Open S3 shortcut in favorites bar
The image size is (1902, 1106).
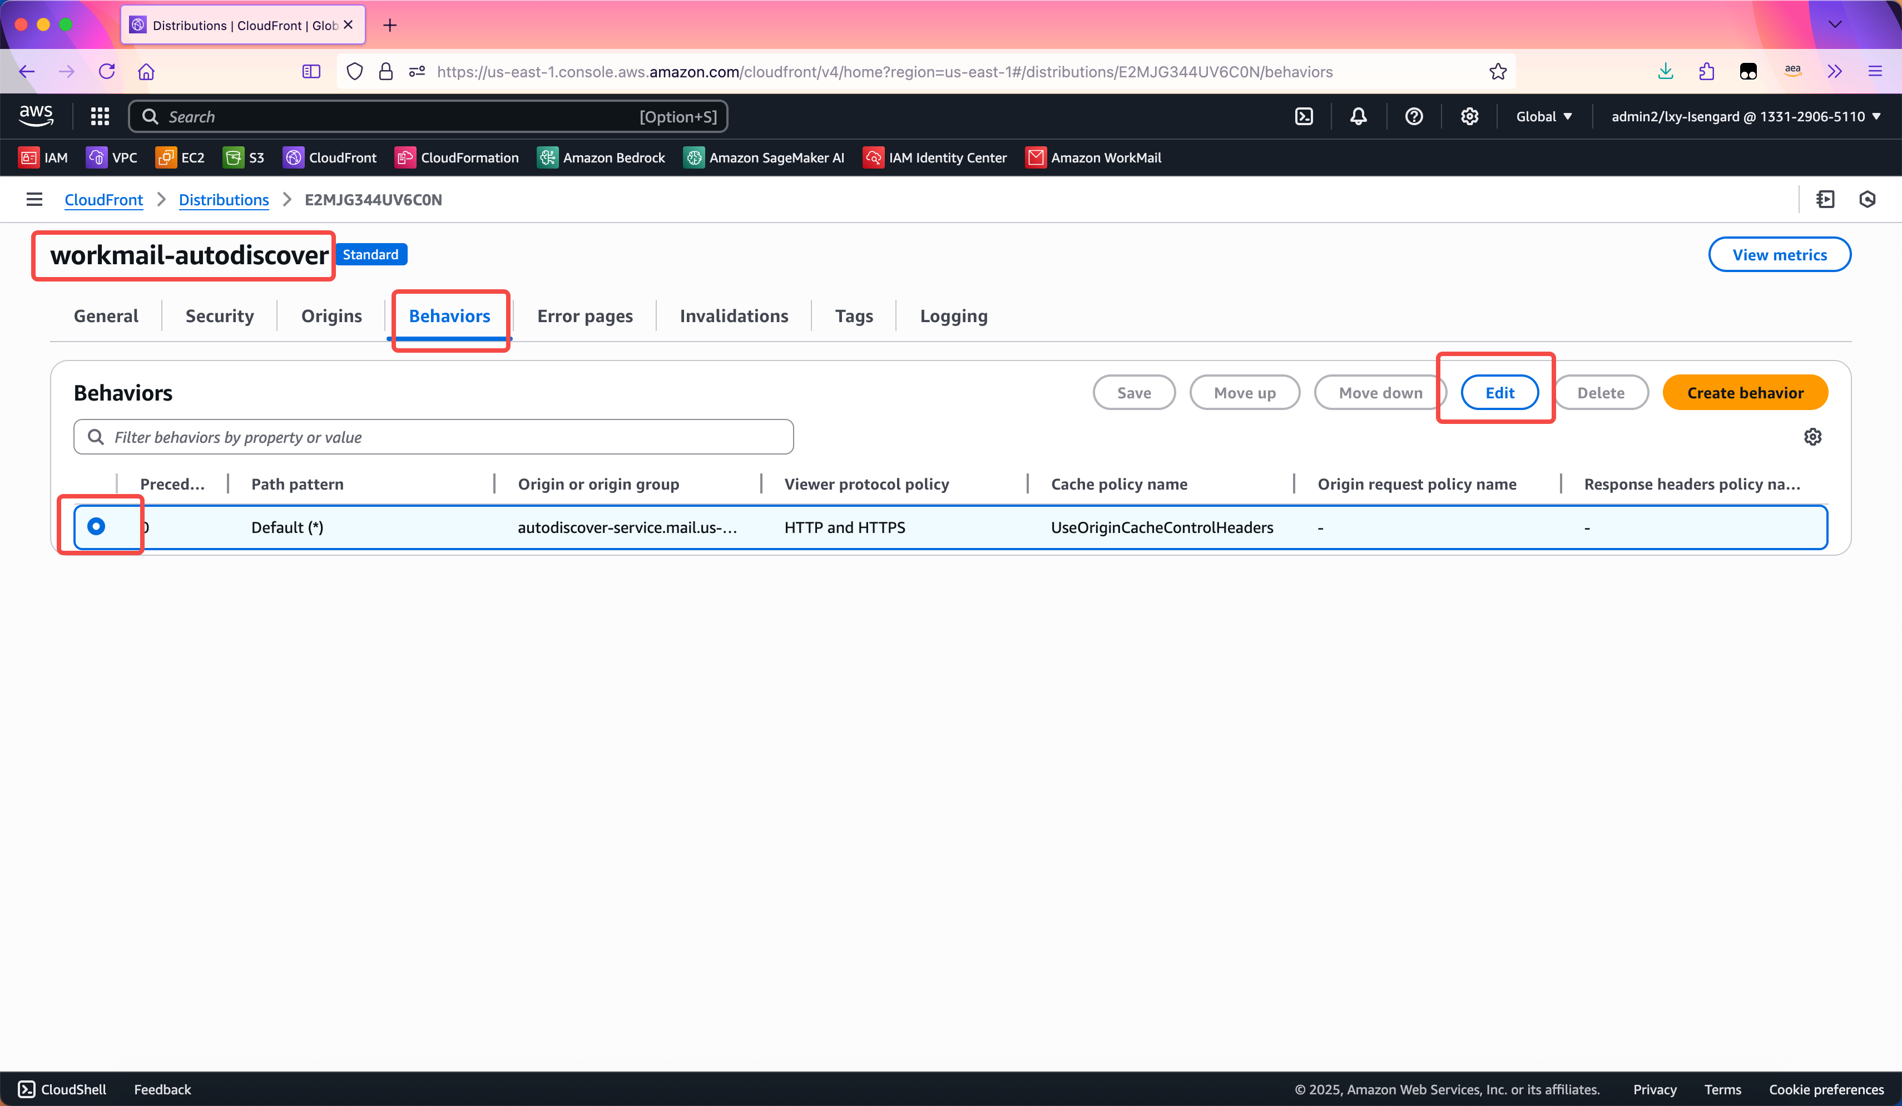244,157
